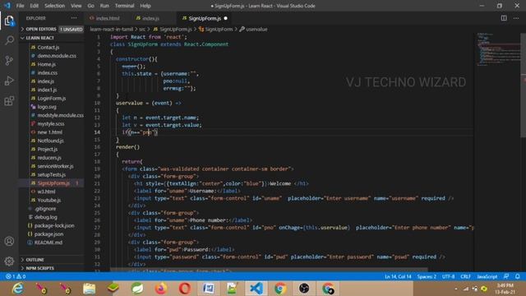The width and height of the screenshot is (526, 296).
Task: Open the Terminal menu
Action: tap(124, 6)
